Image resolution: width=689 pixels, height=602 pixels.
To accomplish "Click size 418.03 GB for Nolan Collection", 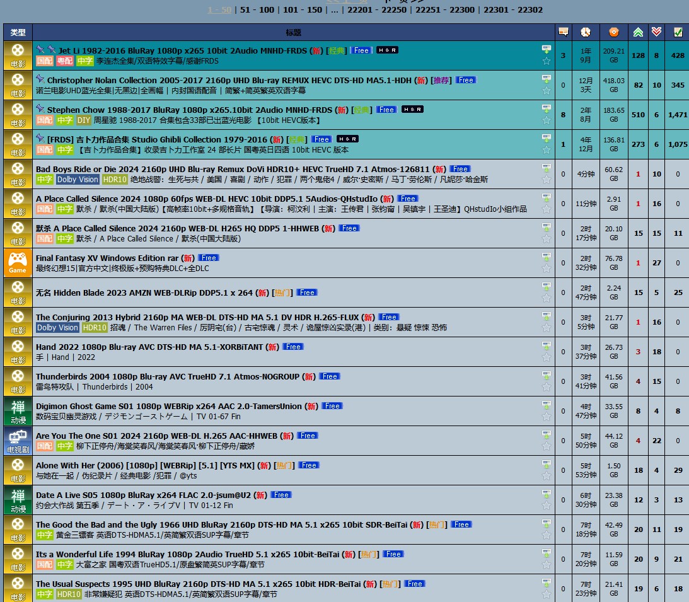I will [x=614, y=85].
